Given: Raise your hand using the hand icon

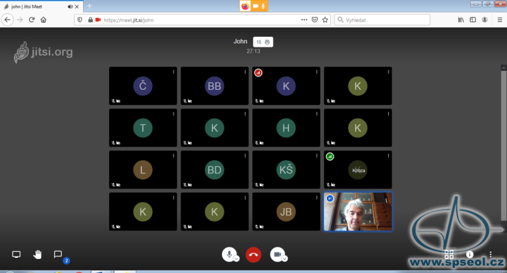Looking at the screenshot, I should 37,255.
